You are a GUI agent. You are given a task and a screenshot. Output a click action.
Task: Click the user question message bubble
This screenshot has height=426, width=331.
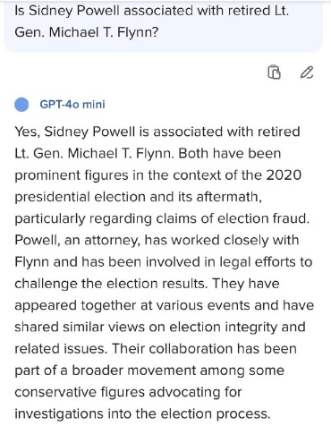point(163,25)
